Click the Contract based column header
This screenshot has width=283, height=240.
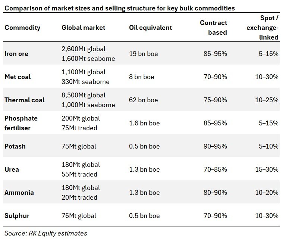pos(213,28)
